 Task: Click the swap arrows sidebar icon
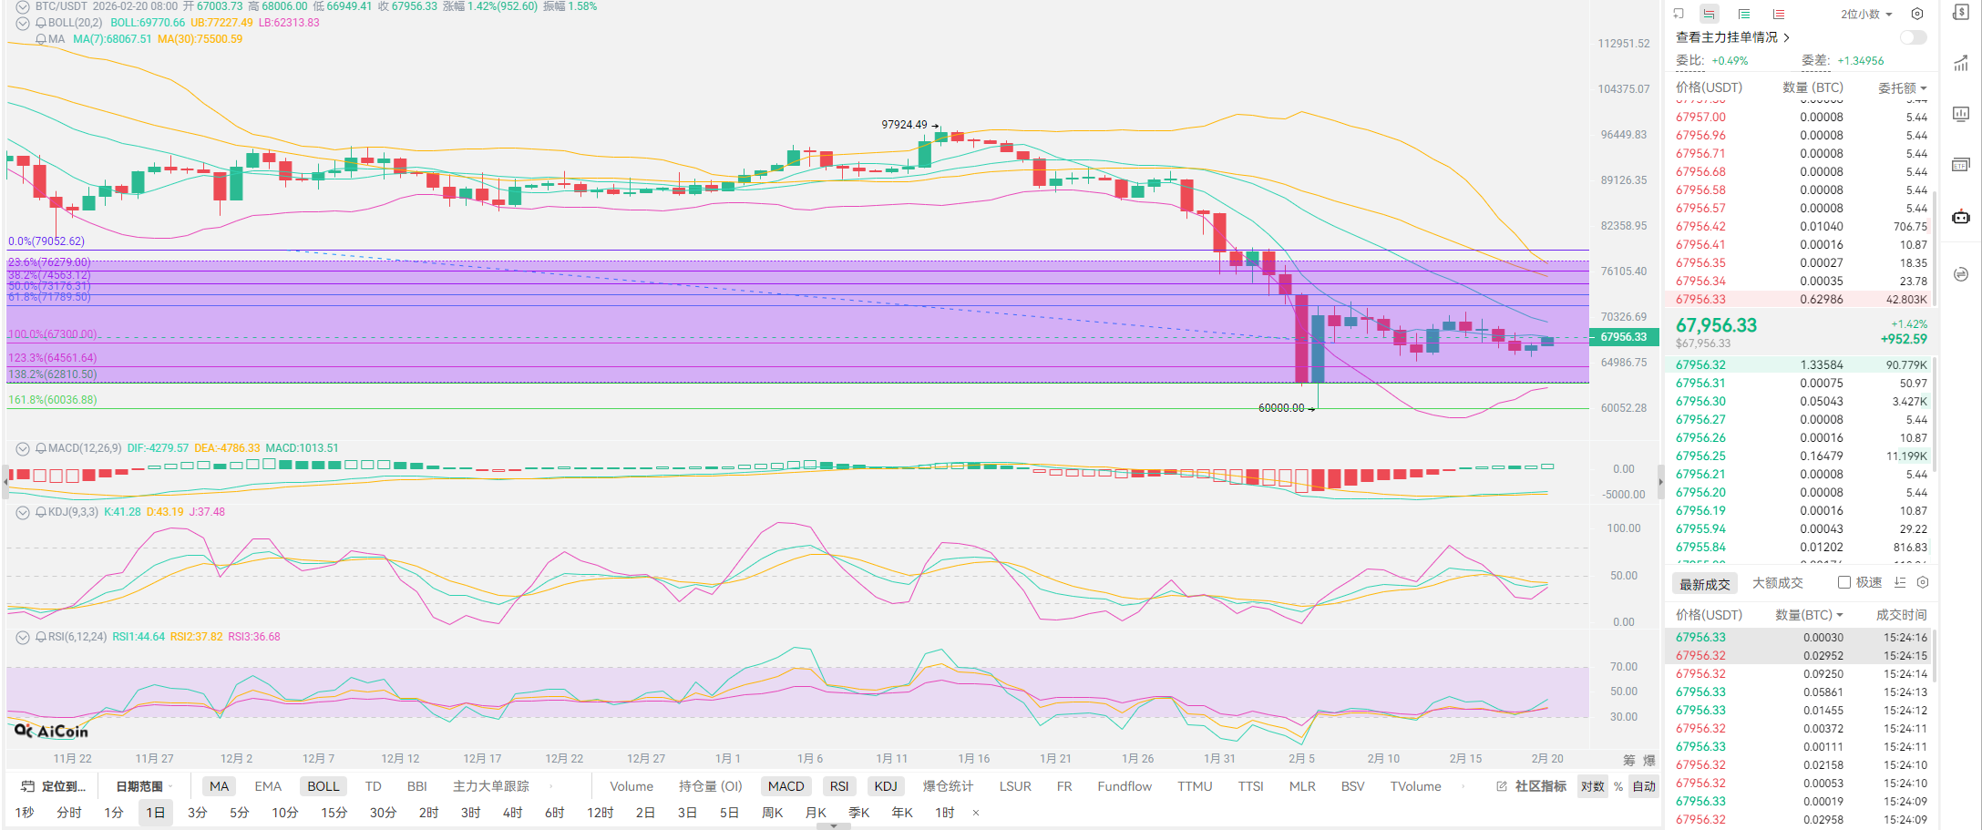point(1961,274)
